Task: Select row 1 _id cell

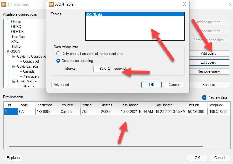Action: point(11,112)
